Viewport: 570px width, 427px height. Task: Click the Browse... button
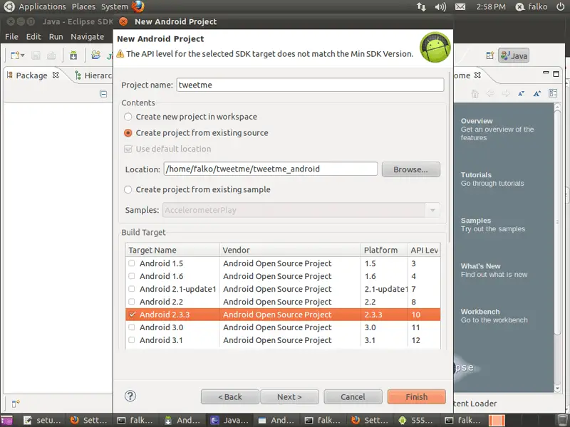(411, 169)
